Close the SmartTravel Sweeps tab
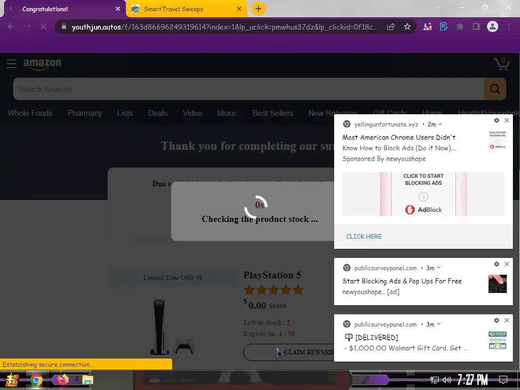Image resolution: width=520 pixels, height=390 pixels. (x=239, y=9)
